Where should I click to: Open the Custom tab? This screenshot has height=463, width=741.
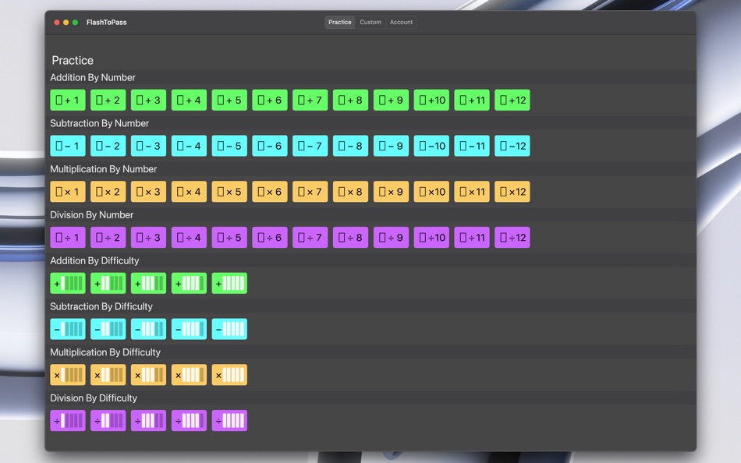pyautogui.click(x=370, y=22)
